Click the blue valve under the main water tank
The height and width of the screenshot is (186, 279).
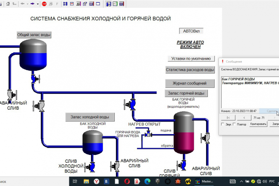[x=35, y=79]
